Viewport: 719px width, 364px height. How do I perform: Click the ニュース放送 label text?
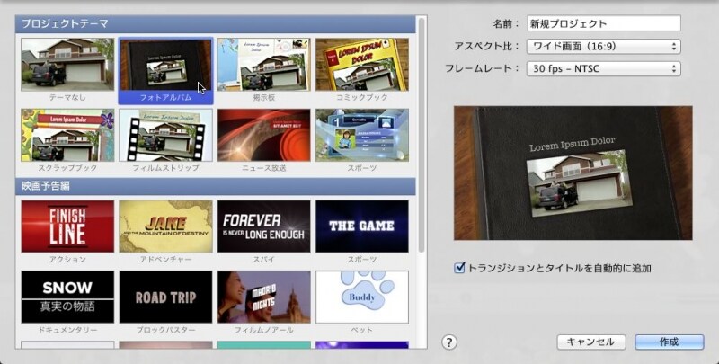pos(263,168)
